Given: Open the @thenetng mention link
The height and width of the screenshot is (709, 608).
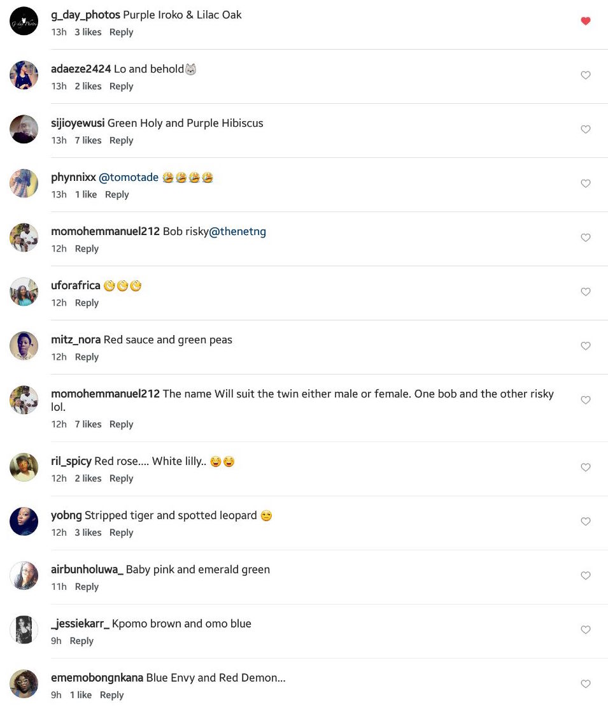Looking at the screenshot, I should pyautogui.click(x=237, y=231).
